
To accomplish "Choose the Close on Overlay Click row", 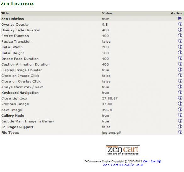I will click(92, 81).
